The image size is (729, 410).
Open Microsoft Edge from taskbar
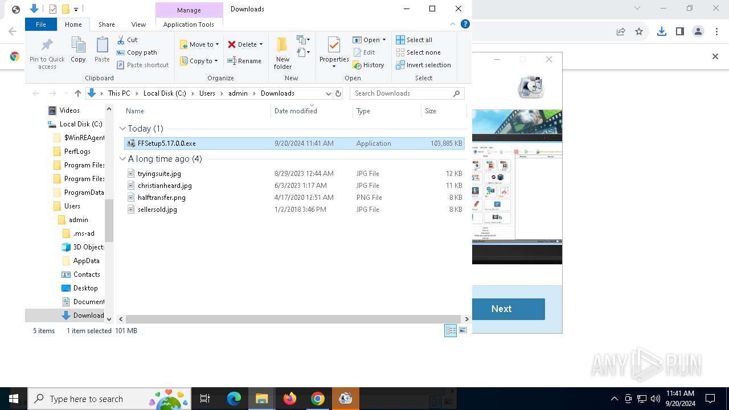tap(234, 399)
